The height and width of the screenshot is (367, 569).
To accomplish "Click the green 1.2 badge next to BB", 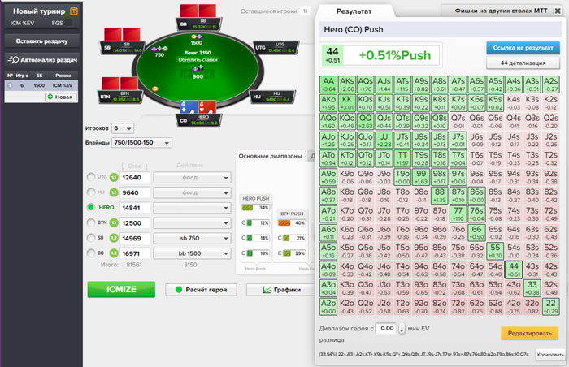I will 114,253.
